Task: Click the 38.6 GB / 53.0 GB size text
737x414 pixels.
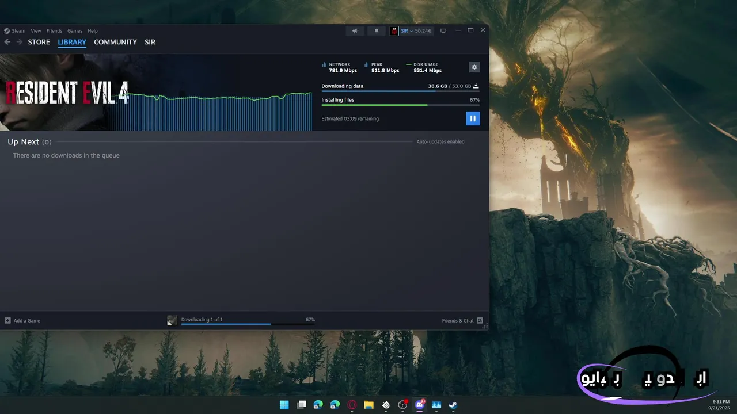Action: pyautogui.click(x=450, y=86)
